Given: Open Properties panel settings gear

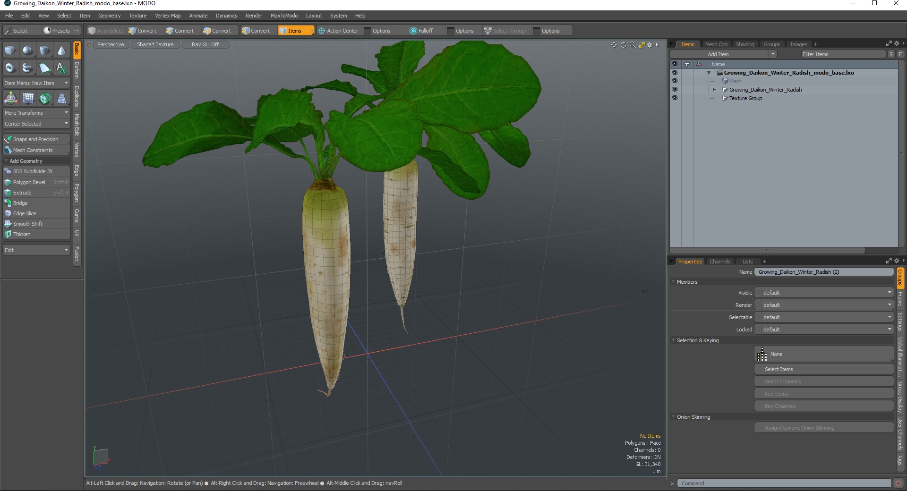Looking at the screenshot, I should pyautogui.click(x=896, y=261).
